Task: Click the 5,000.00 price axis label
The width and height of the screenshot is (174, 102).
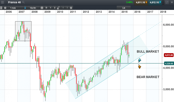Action: 168,46
